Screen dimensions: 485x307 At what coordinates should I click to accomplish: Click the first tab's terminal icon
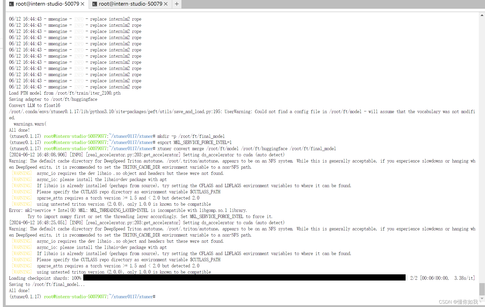click(x=11, y=4)
